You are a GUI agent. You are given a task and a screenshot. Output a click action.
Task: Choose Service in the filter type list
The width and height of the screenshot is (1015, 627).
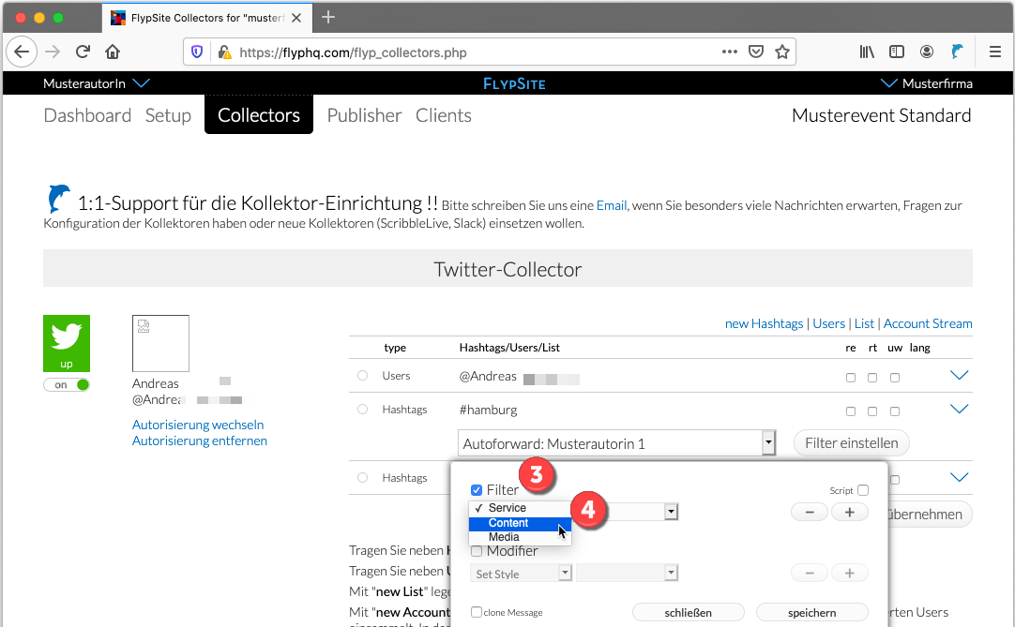[x=520, y=508]
